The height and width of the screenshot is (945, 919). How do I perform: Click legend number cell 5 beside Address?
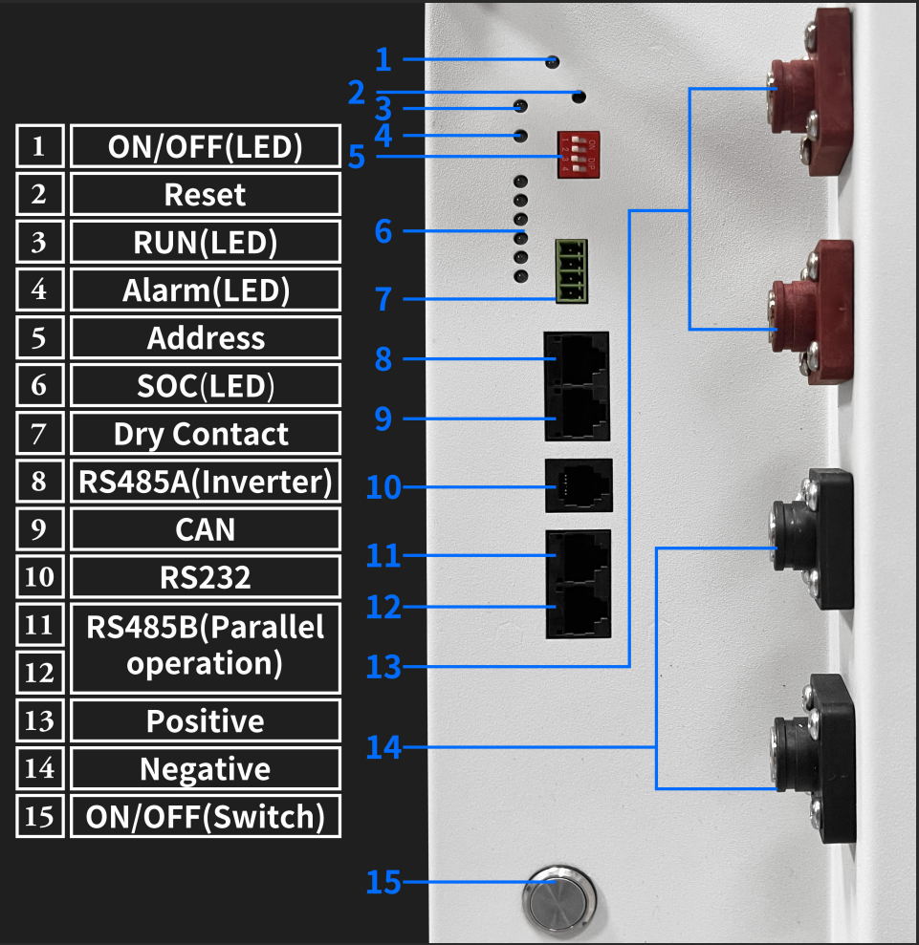40,337
